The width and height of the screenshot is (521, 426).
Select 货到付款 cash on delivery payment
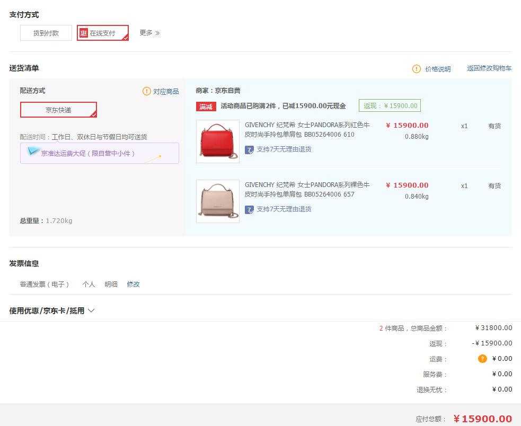46,33
